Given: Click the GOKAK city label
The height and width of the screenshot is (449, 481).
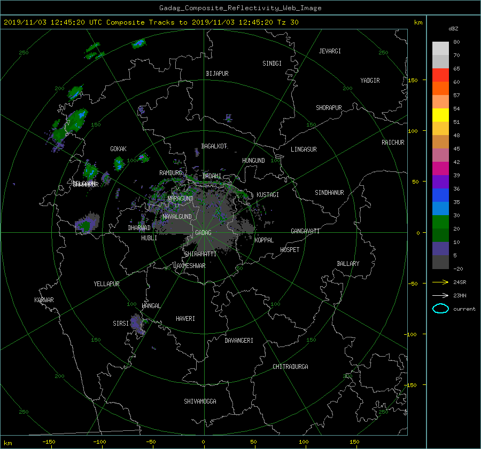Looking at the screenshot, I should tap(118, 149).
